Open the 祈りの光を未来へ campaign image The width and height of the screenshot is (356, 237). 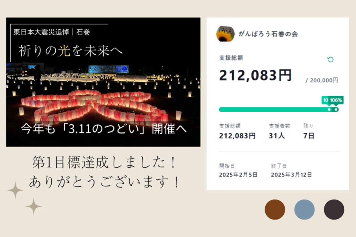point(103,82)
